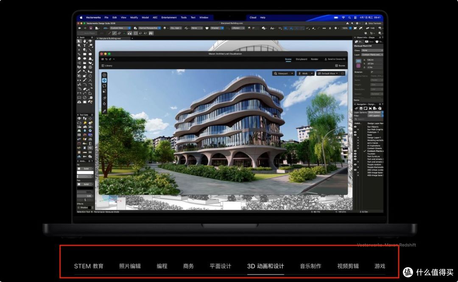This screenshot has width=458, height=282.
Task: Click the white fill color swatch
Action: click(85, 173)
